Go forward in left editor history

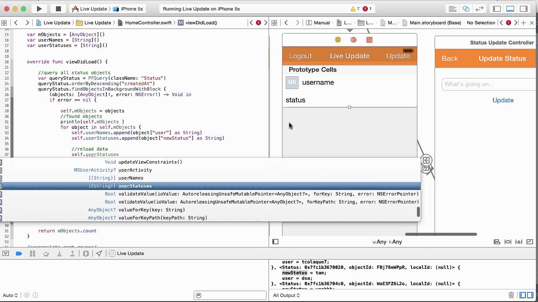pyautogui.click(x=27, y=23)
